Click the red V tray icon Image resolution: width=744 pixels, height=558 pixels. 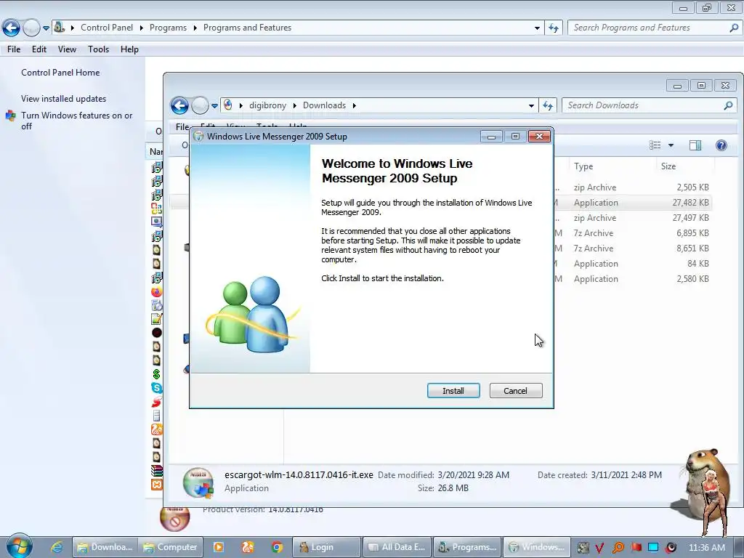pyautogui.click(x=599, y=548)
